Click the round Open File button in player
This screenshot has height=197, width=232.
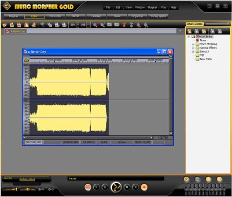click(88, 187)
